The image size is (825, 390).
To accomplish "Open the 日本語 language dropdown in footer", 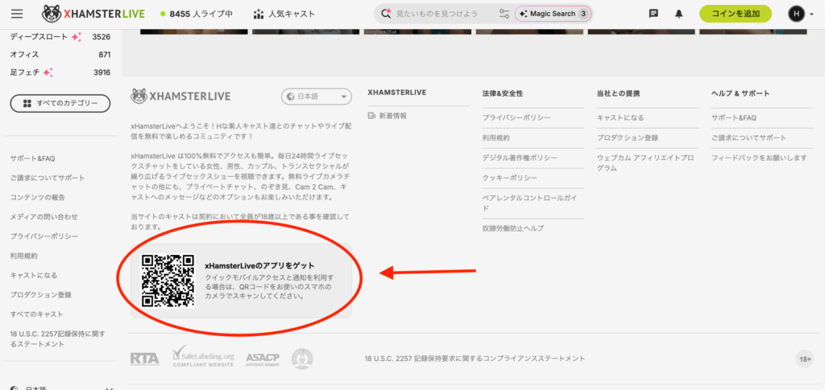I will [x=316, y=96].
